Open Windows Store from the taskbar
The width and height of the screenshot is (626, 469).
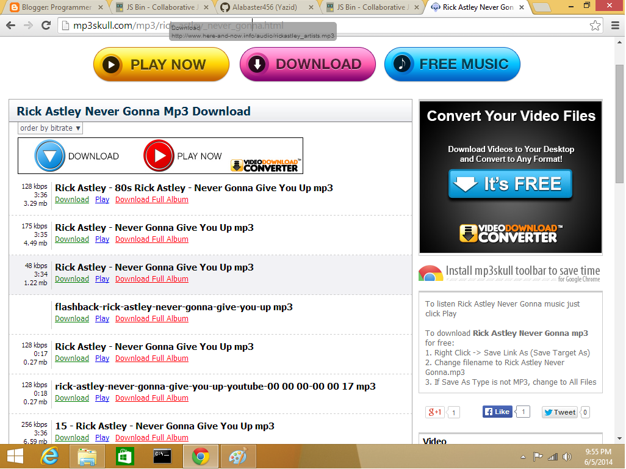pyautogui.click(x=125, y=456)
